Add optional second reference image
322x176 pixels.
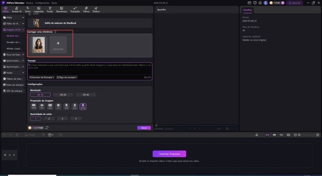tap(58, 44)
